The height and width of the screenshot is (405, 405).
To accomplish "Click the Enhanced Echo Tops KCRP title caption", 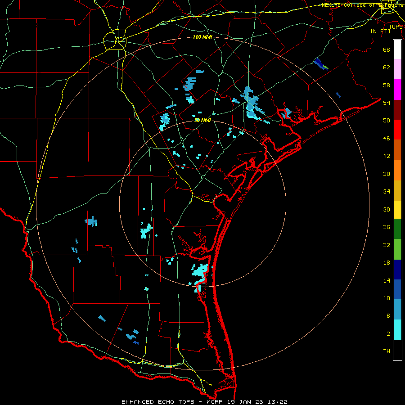I will (204, 402).
